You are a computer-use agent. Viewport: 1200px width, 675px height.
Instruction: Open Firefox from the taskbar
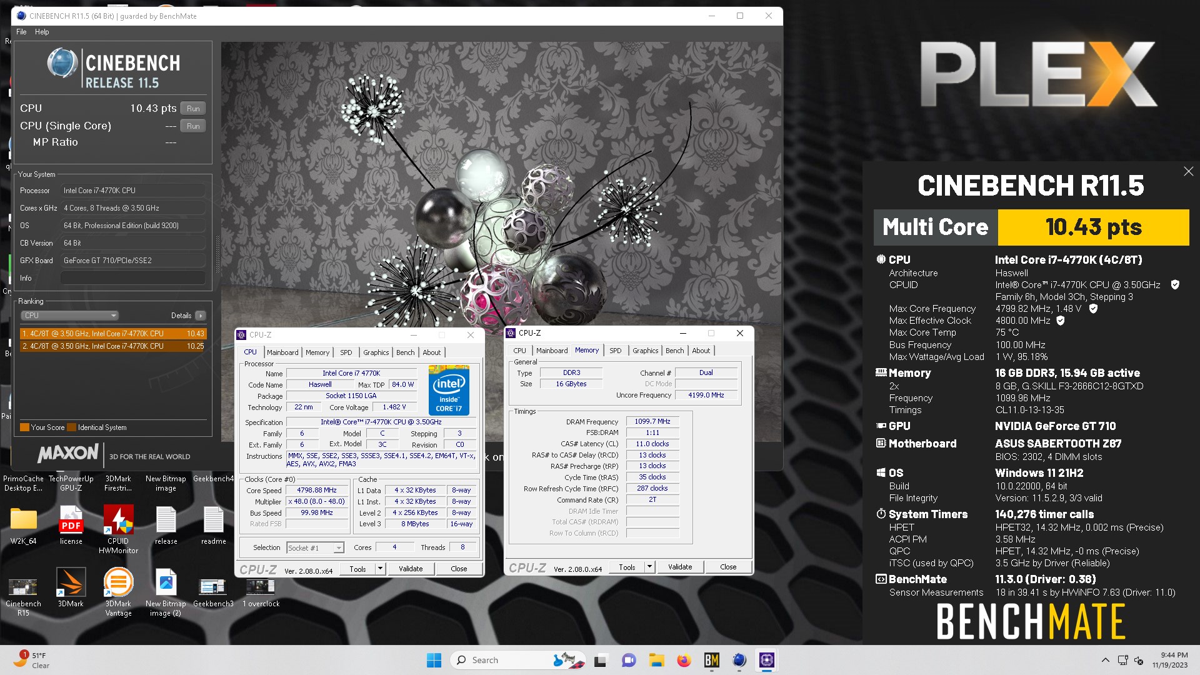[x=684, y=660]
